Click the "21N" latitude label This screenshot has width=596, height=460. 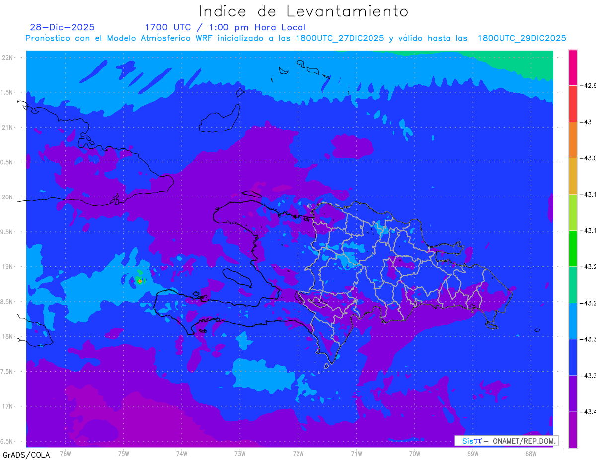[8, 127]
